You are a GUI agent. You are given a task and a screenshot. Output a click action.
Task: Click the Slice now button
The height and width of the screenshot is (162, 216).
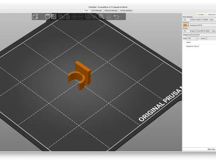pos(199,149)
